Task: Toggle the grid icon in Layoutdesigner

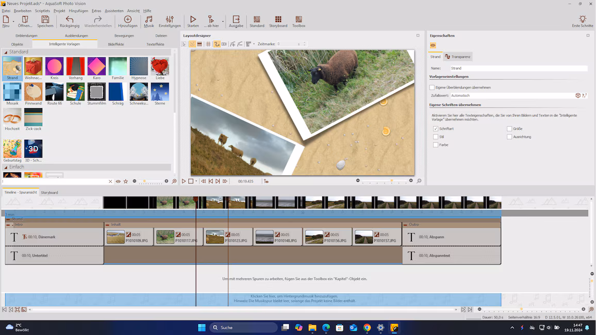Action: coord(208,44)
